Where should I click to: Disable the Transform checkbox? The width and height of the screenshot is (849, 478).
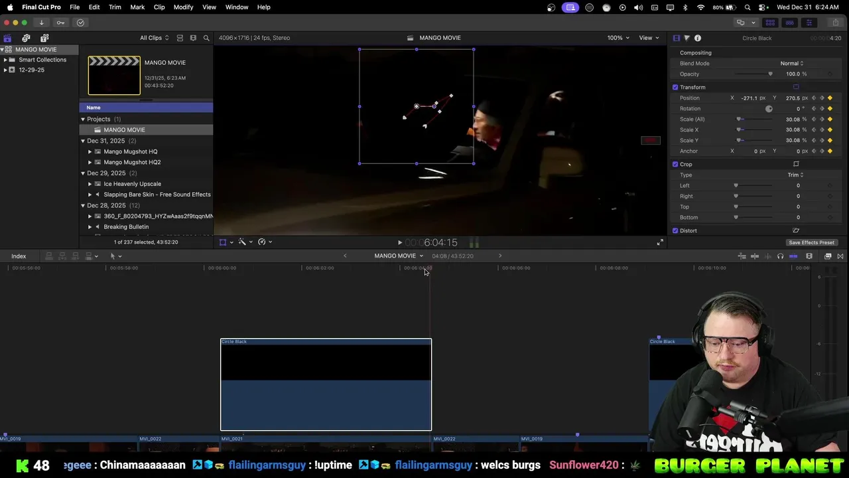click(x=675, y=87)
